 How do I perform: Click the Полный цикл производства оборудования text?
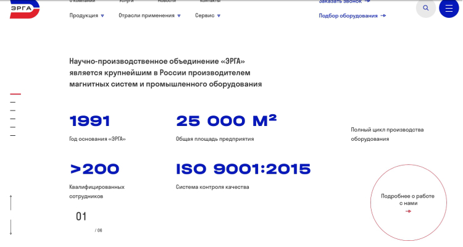[x=387, y=134]
